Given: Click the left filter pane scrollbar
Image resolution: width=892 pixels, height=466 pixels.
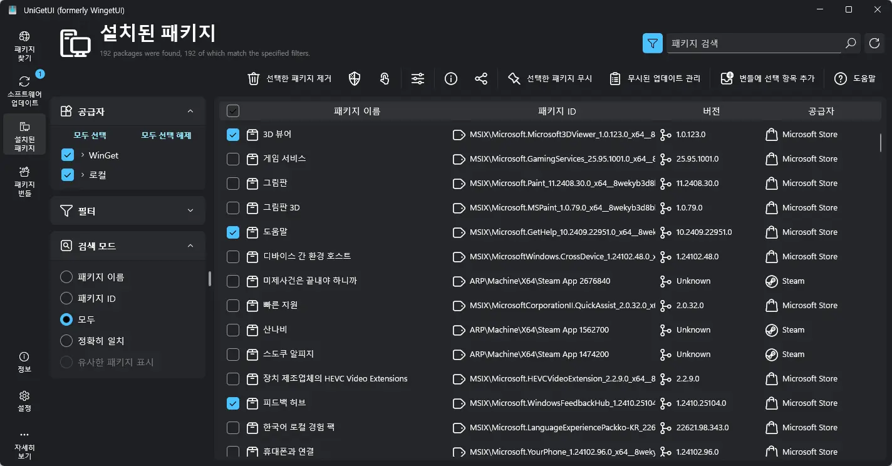Looking at the screenshot, I should click(210, 279).
